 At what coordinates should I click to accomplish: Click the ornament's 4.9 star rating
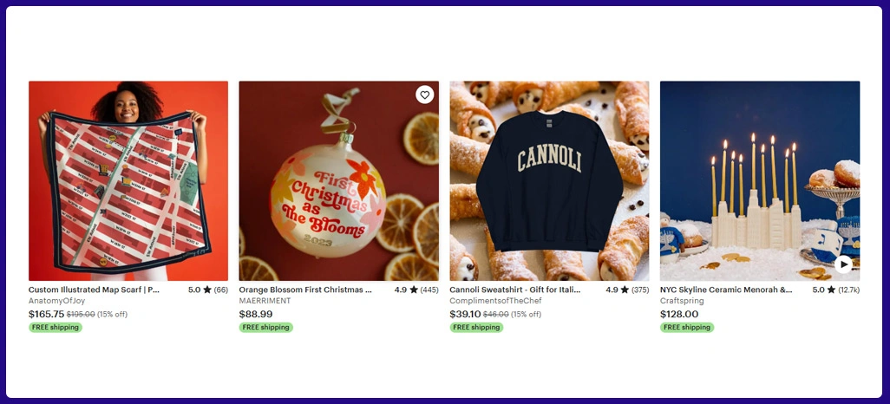[416, 290]
